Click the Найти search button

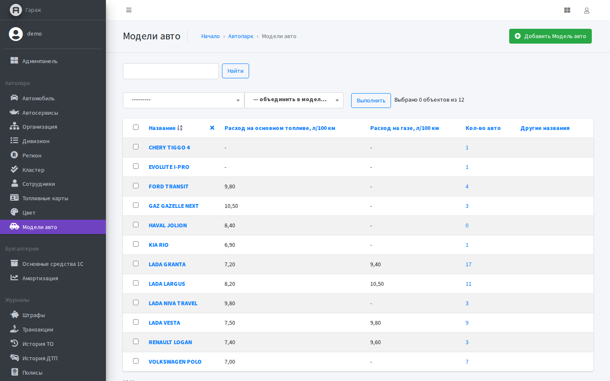pos(236,71)
